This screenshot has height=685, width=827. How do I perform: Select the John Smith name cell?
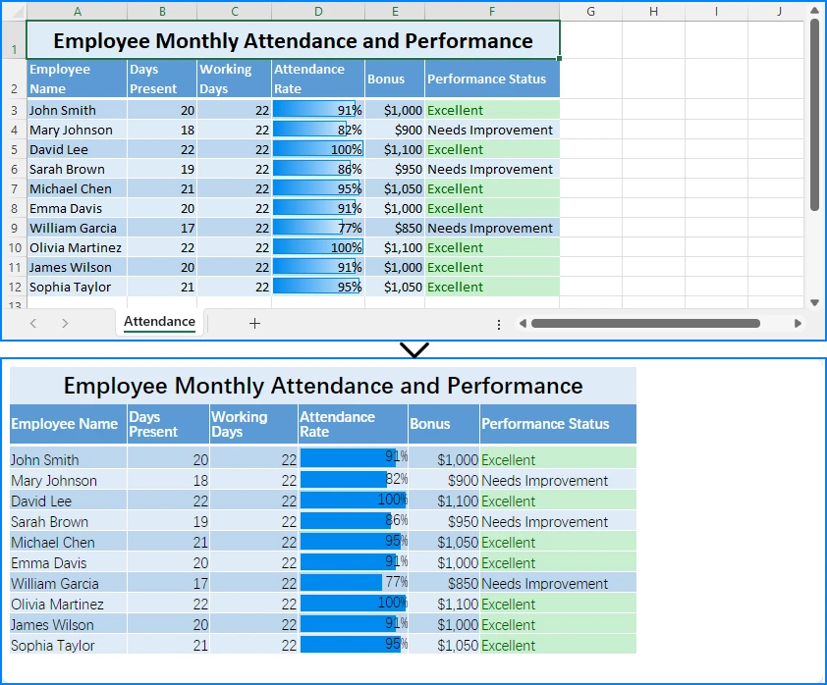pyautogui.click(x=77, y=110)
